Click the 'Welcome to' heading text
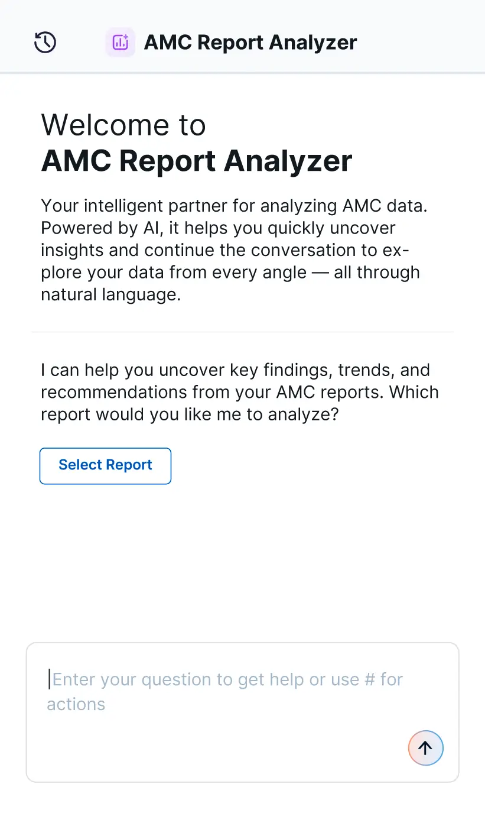The width and height of the screenshot is (485, 823). coord(123,125)
